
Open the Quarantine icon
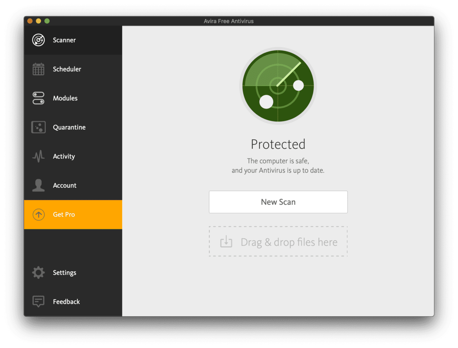(x=38, y=127)
